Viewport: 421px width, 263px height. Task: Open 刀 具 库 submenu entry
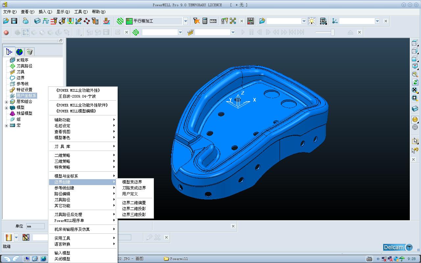(x=83, y=147)
